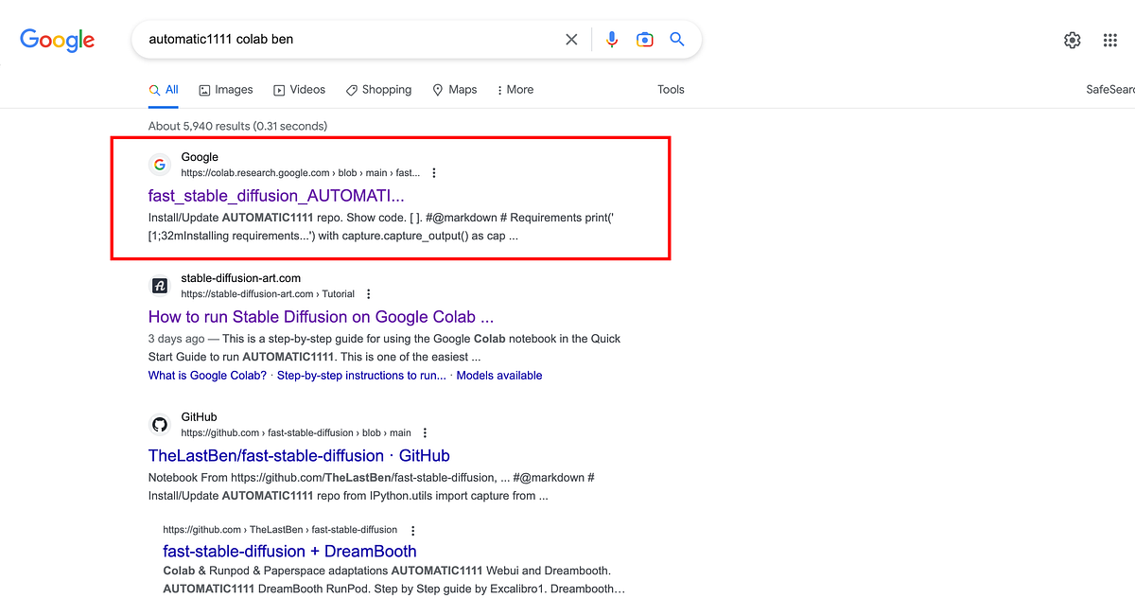Open the What is Google Colab? sitelink
1135x616 pixels.
[x=206, y=375]
